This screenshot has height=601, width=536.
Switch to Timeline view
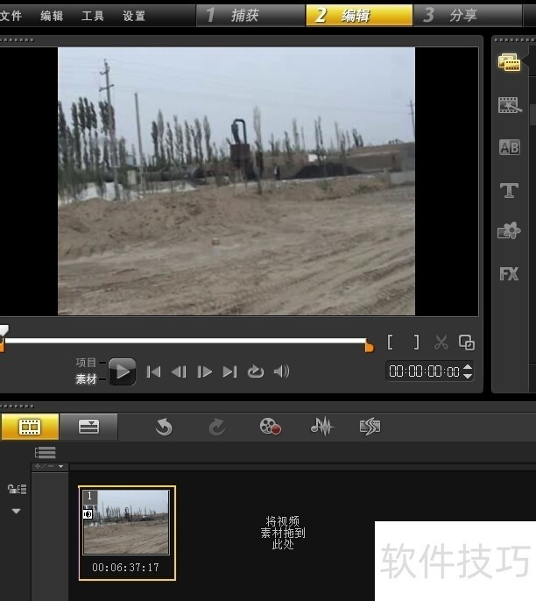coord(88,427)
